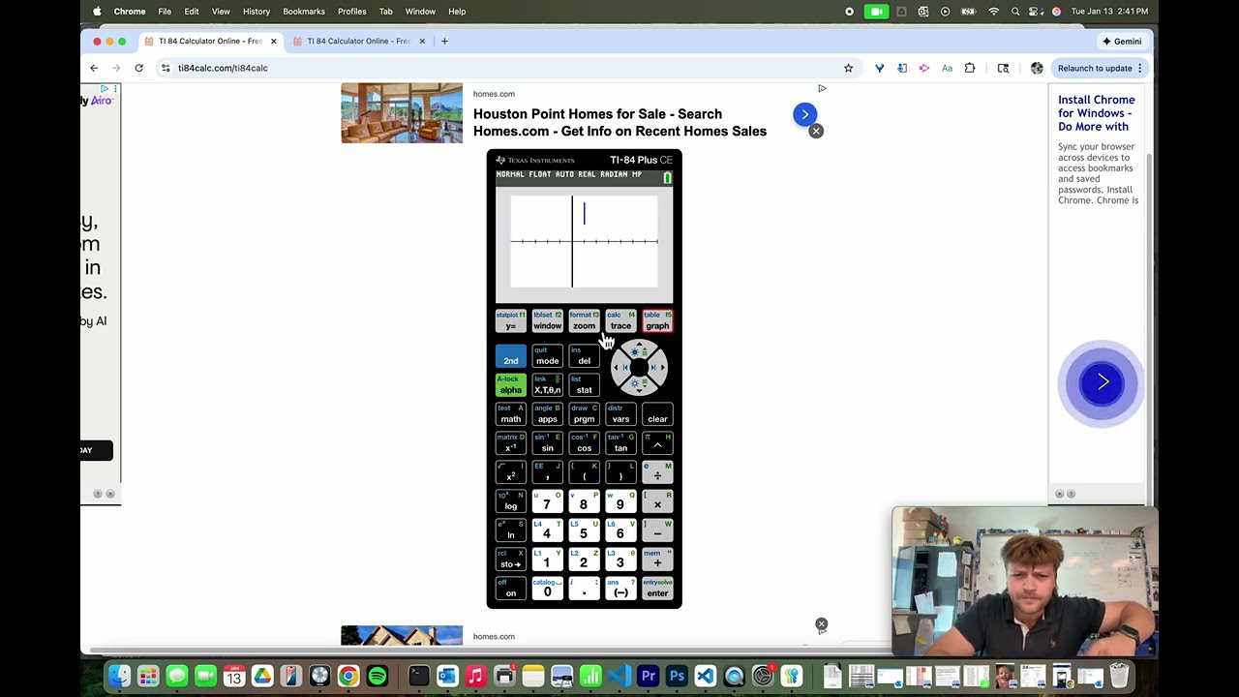Viewport: 1239px width, 697px height.
Task: Open Spotify from the Dock
Action: [x=378, y=676]
